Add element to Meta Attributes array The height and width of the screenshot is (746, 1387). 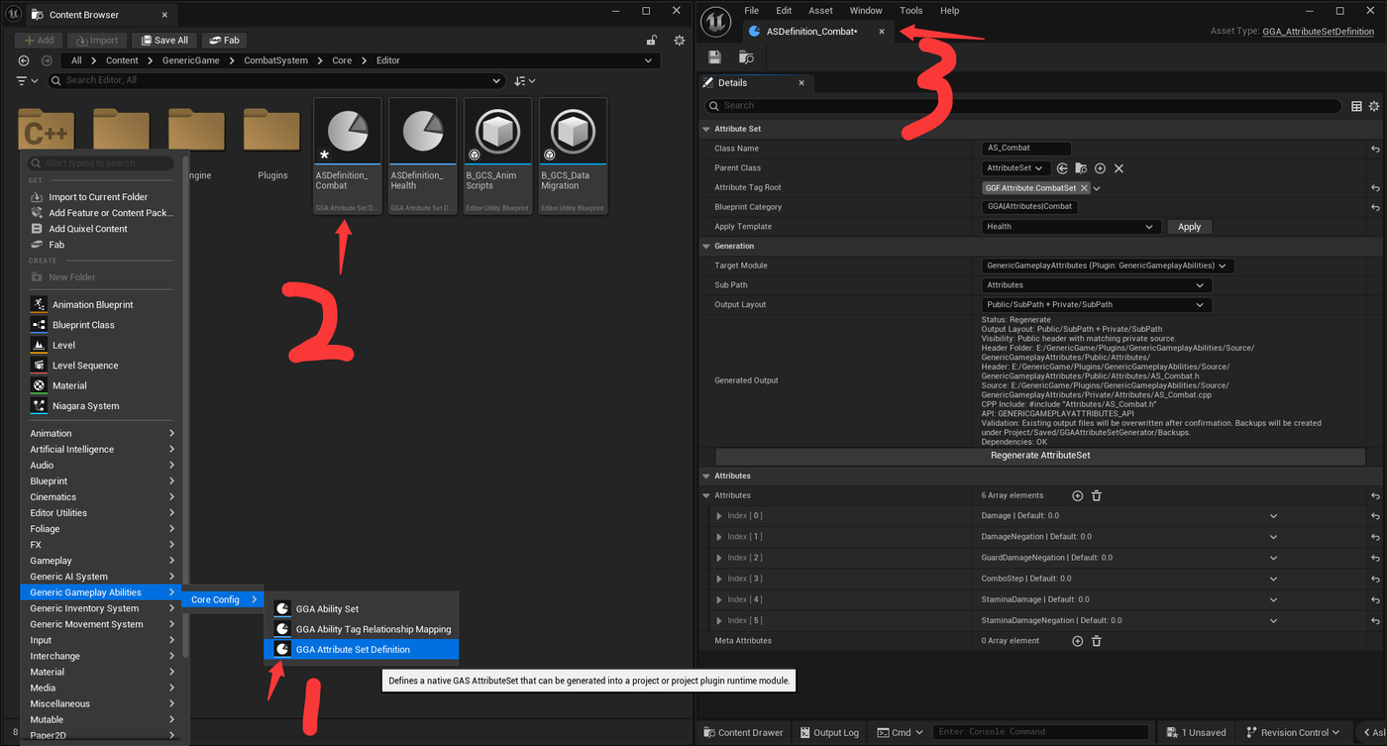tap(1078, 641)
